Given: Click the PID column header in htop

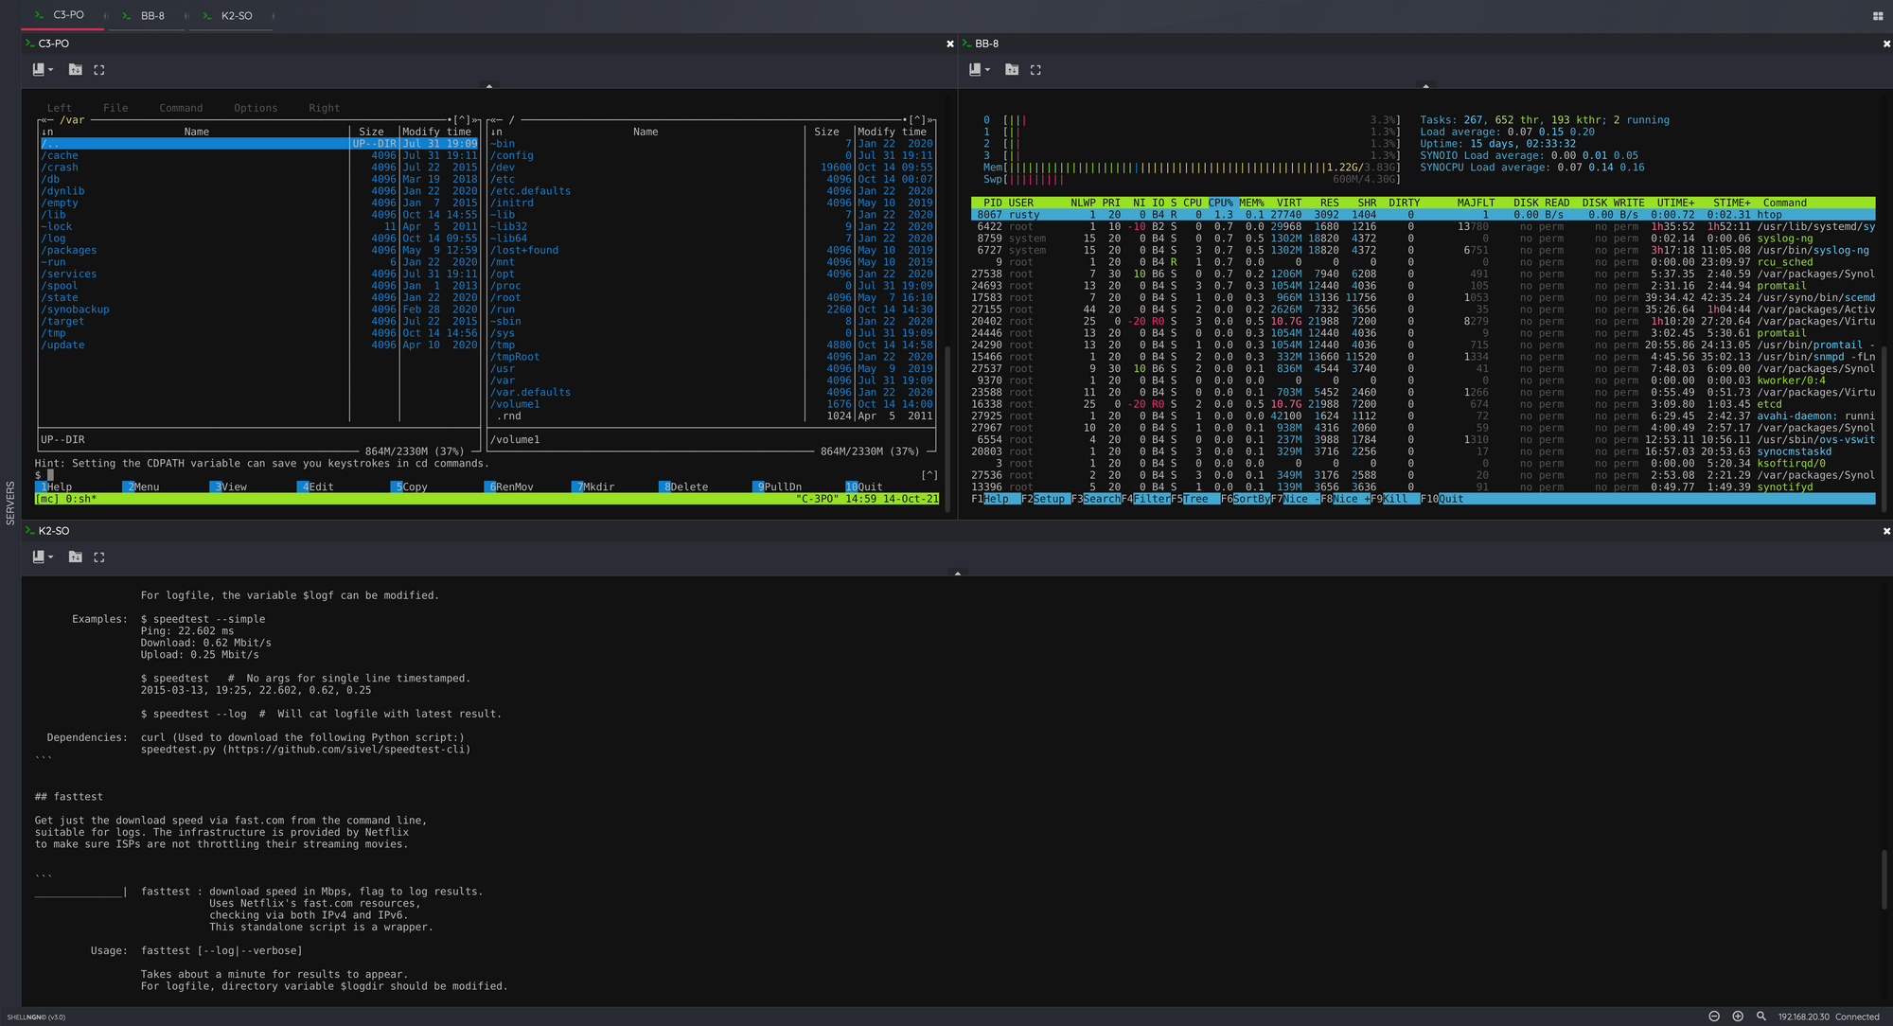Looking at the screenshot, I should tap(992, 203).
